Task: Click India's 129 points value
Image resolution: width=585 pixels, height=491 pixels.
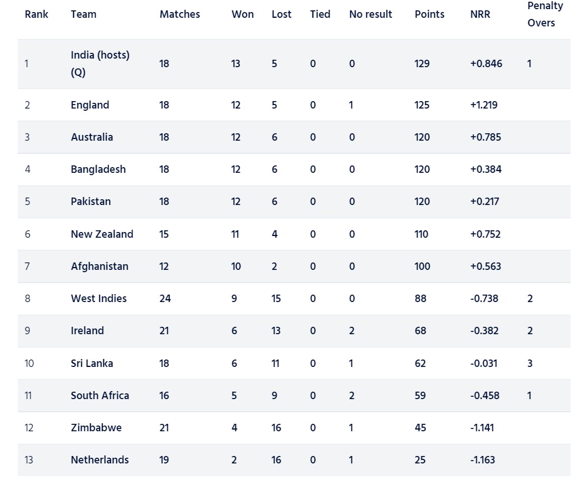Action: tap(422, 64)
